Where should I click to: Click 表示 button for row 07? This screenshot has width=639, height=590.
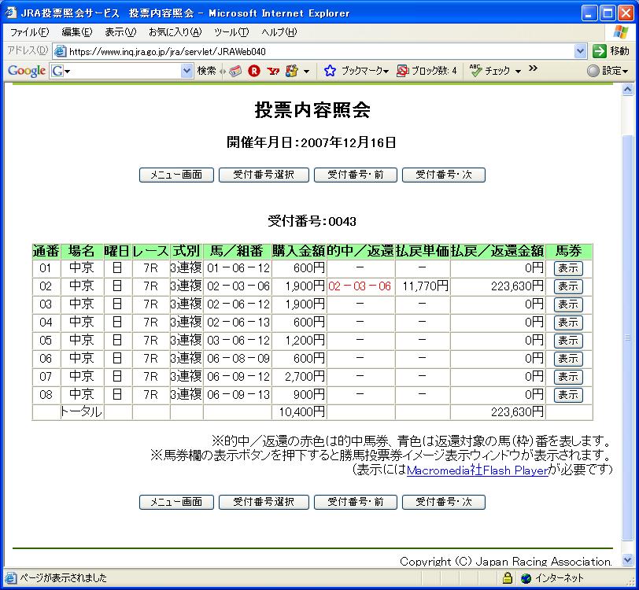[x=568, y=377]
